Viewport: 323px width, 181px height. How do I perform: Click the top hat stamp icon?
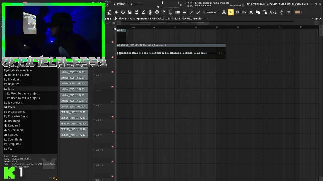tap(224, 12)
